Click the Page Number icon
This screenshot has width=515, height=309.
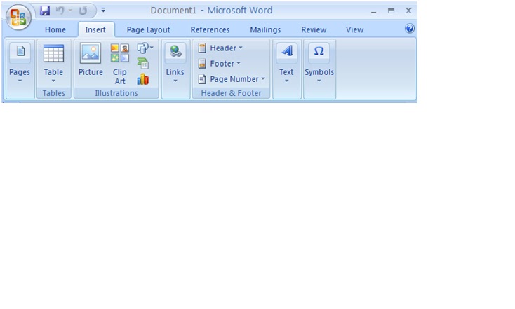[x=202, y=79]
